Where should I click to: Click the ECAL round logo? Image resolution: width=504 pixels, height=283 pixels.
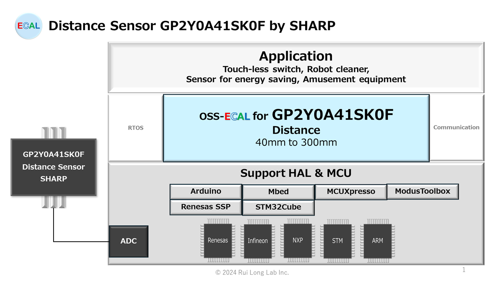click(29, 26)
